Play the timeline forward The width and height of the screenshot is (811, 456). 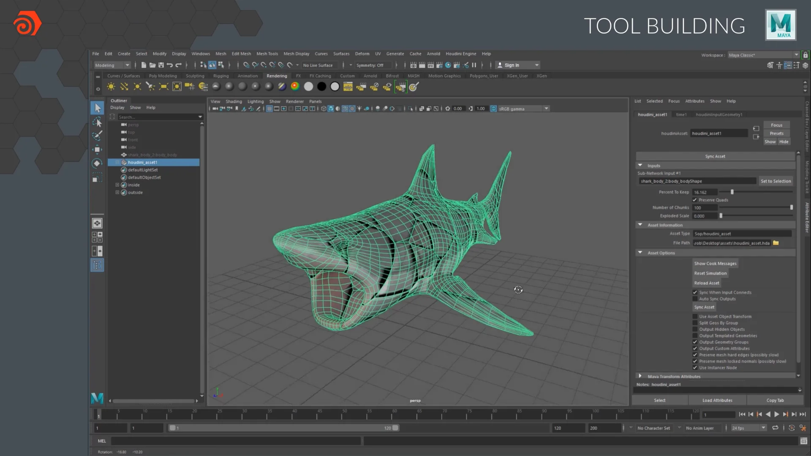click(776, 415)
